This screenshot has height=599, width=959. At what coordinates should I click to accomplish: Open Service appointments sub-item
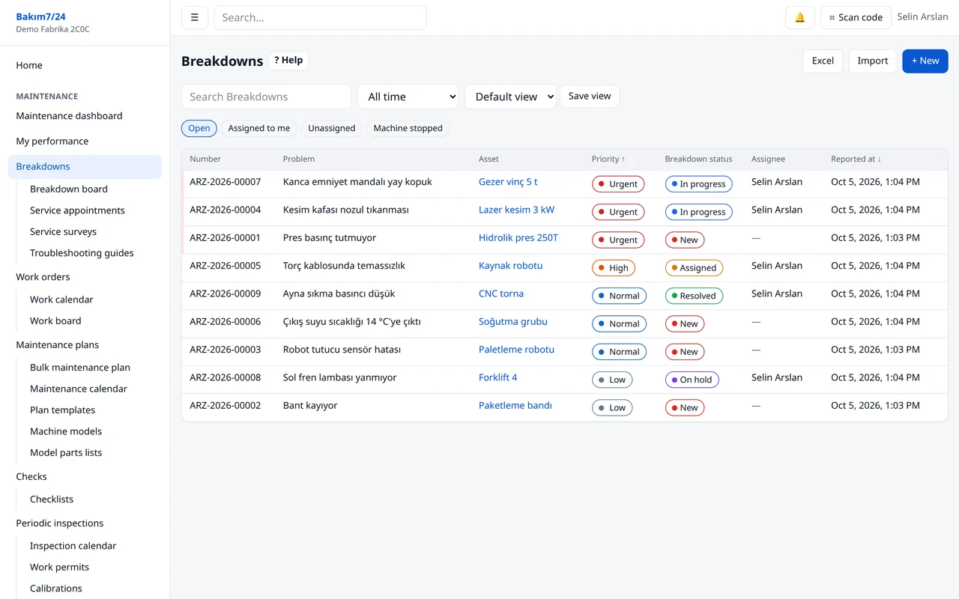coord(77,210)
